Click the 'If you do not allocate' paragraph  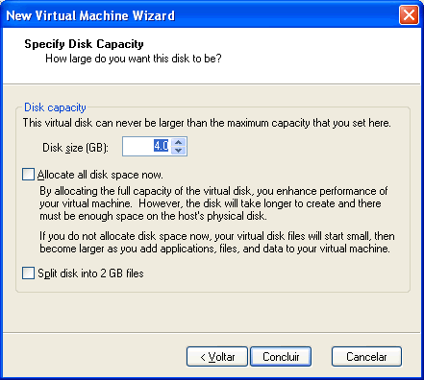pos(217,242)
